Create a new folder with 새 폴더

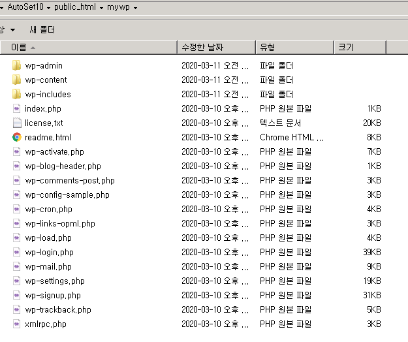click(42, 29)
